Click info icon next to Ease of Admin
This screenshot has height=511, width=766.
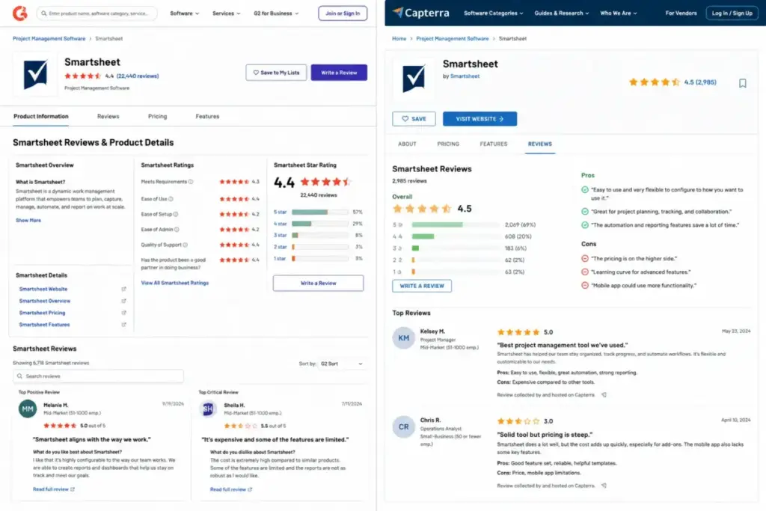(177, 230)
